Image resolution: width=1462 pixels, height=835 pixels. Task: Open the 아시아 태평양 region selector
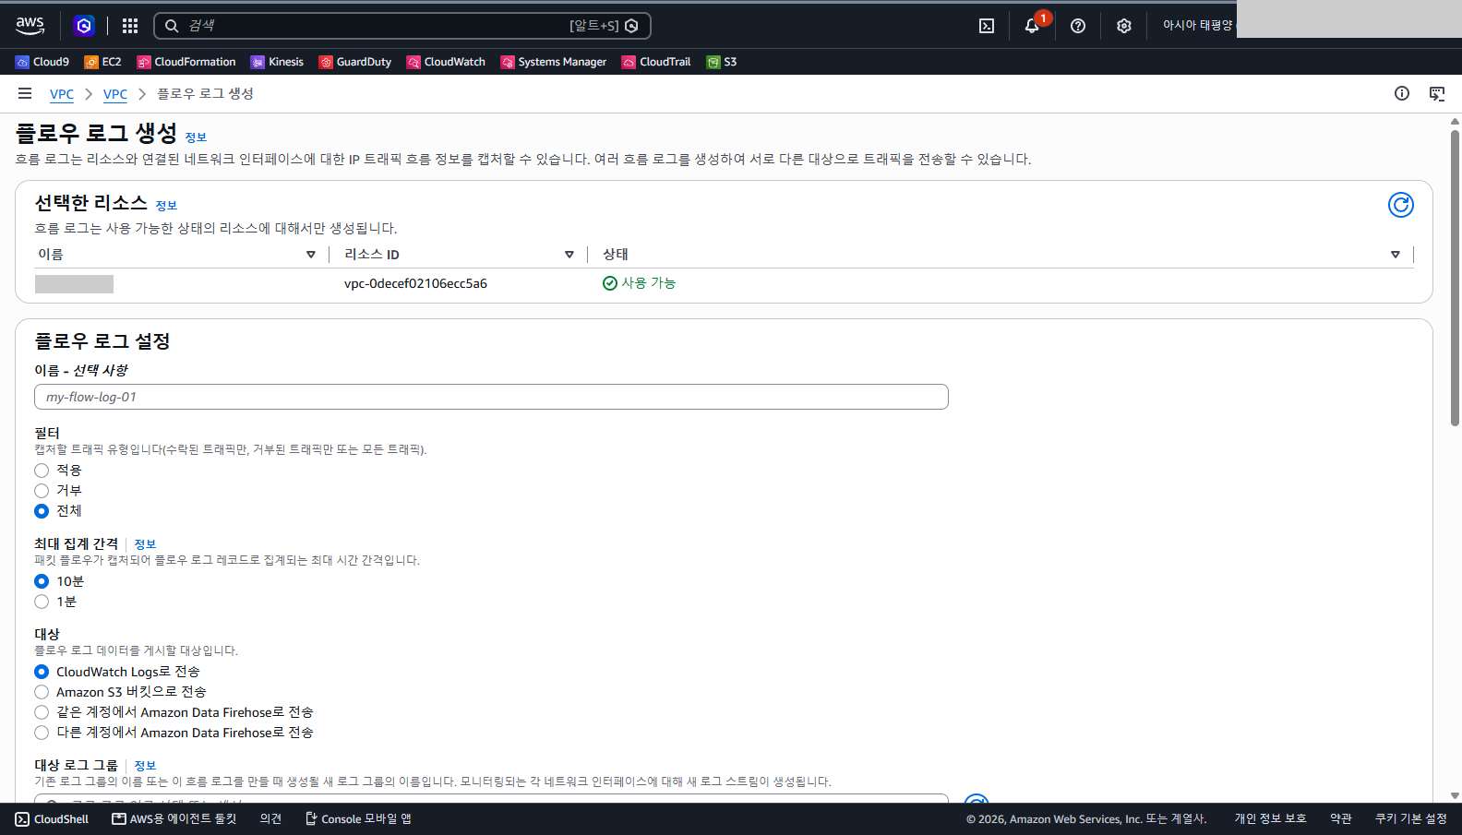[x=1197, y=26]
